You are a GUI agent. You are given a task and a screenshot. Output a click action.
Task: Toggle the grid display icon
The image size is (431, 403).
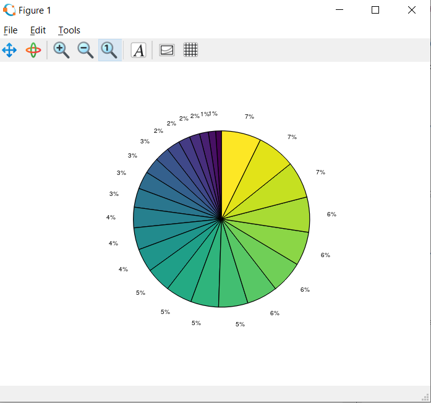click(x=190, y=50)
